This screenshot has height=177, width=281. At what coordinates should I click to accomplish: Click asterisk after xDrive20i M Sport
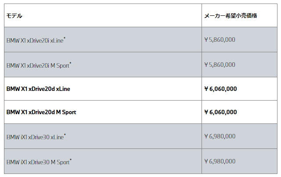click(70, 63)
